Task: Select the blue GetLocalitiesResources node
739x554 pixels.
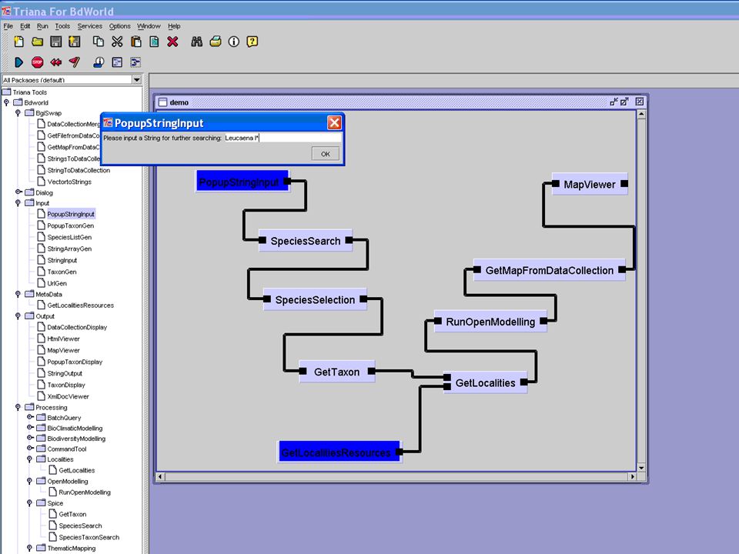Action: pyautogui.click(x=339, y=452)
